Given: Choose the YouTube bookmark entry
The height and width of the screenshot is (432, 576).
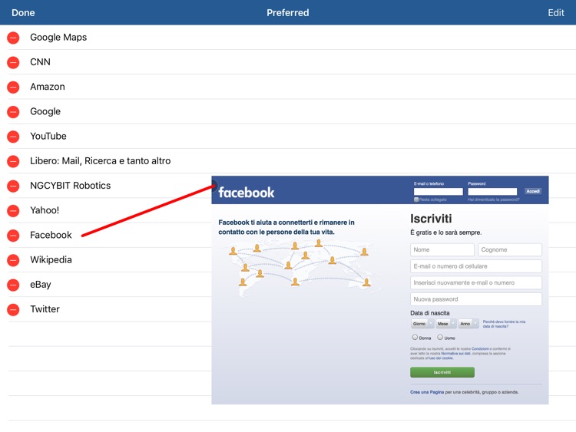Looking at the screenshot, I should pos(288,136).
